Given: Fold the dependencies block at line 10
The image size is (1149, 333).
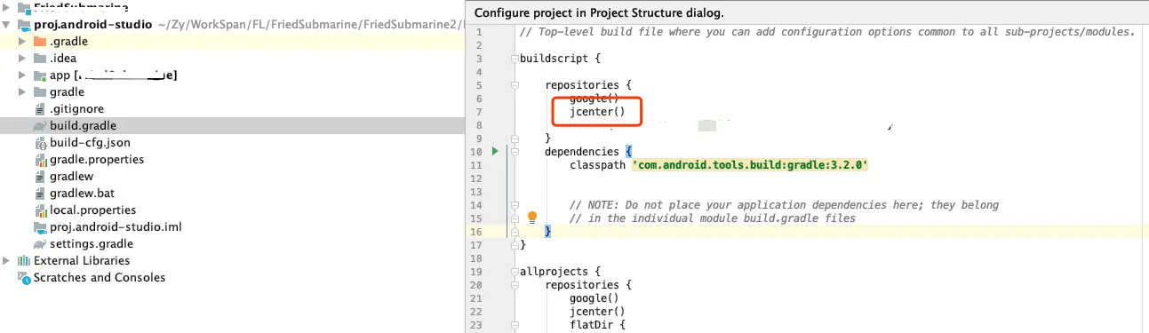Looking at the screenshot, I should (x=514, y=152).
